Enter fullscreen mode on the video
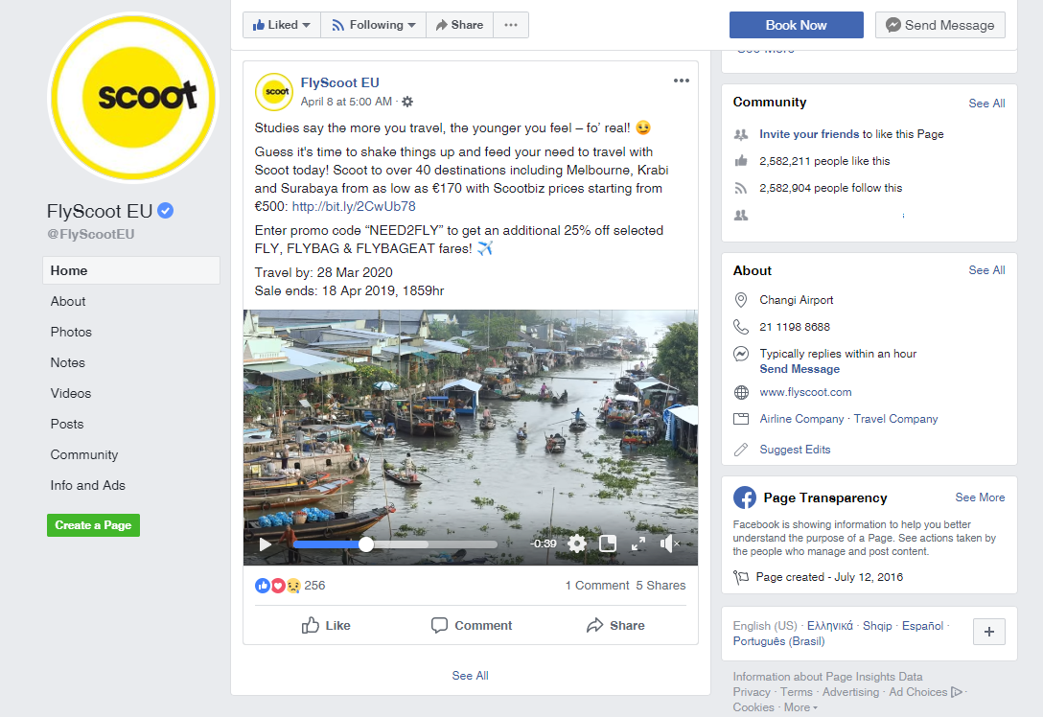 (x=638, y=544)
